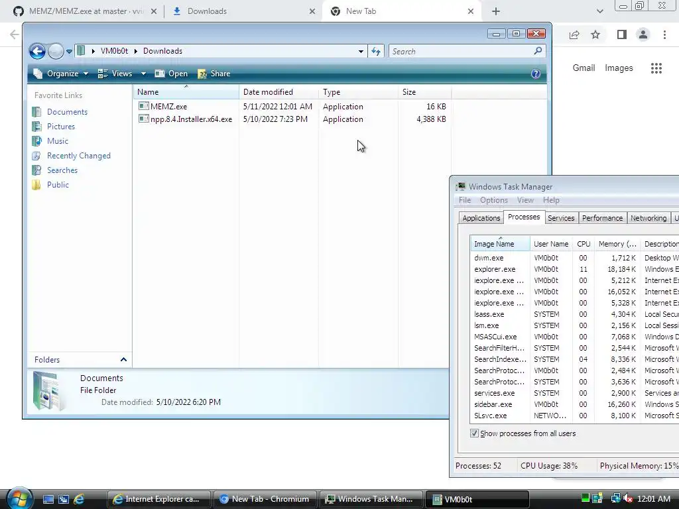The image size is (679, 509).
Task: Expand the arrow before VM0b0t in breadcrumb
Action: point(93,51)
